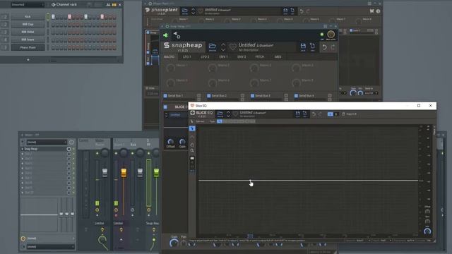Click Snap Heap preset up arrow

tap(223, 44)
